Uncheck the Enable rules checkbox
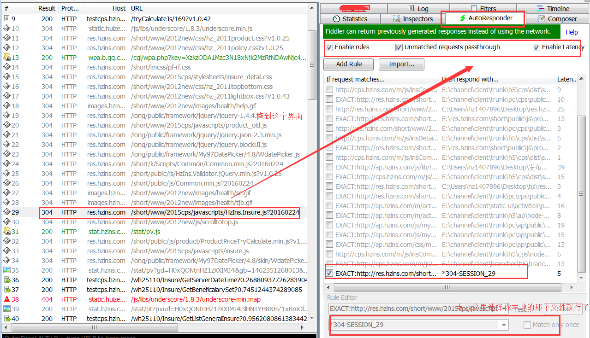Viewport: 590px width, 338px height. pyautogui.click(x=329, y=47)
